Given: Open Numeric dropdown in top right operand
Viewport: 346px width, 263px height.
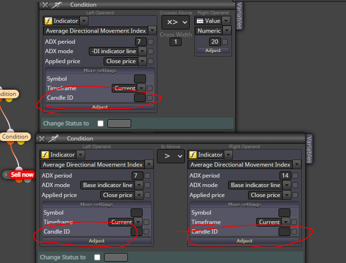Looking at the screenshot, I should [227, 30].
